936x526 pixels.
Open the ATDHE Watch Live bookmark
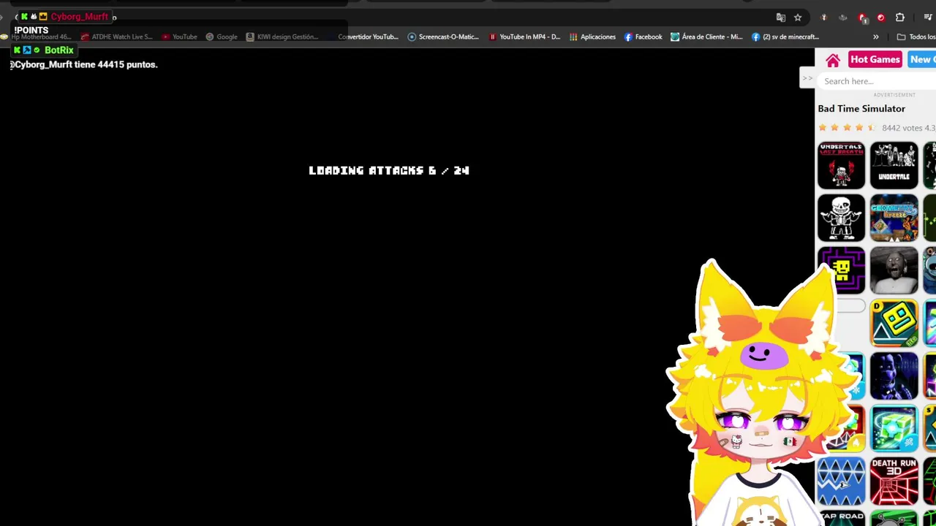click(117, 37)
